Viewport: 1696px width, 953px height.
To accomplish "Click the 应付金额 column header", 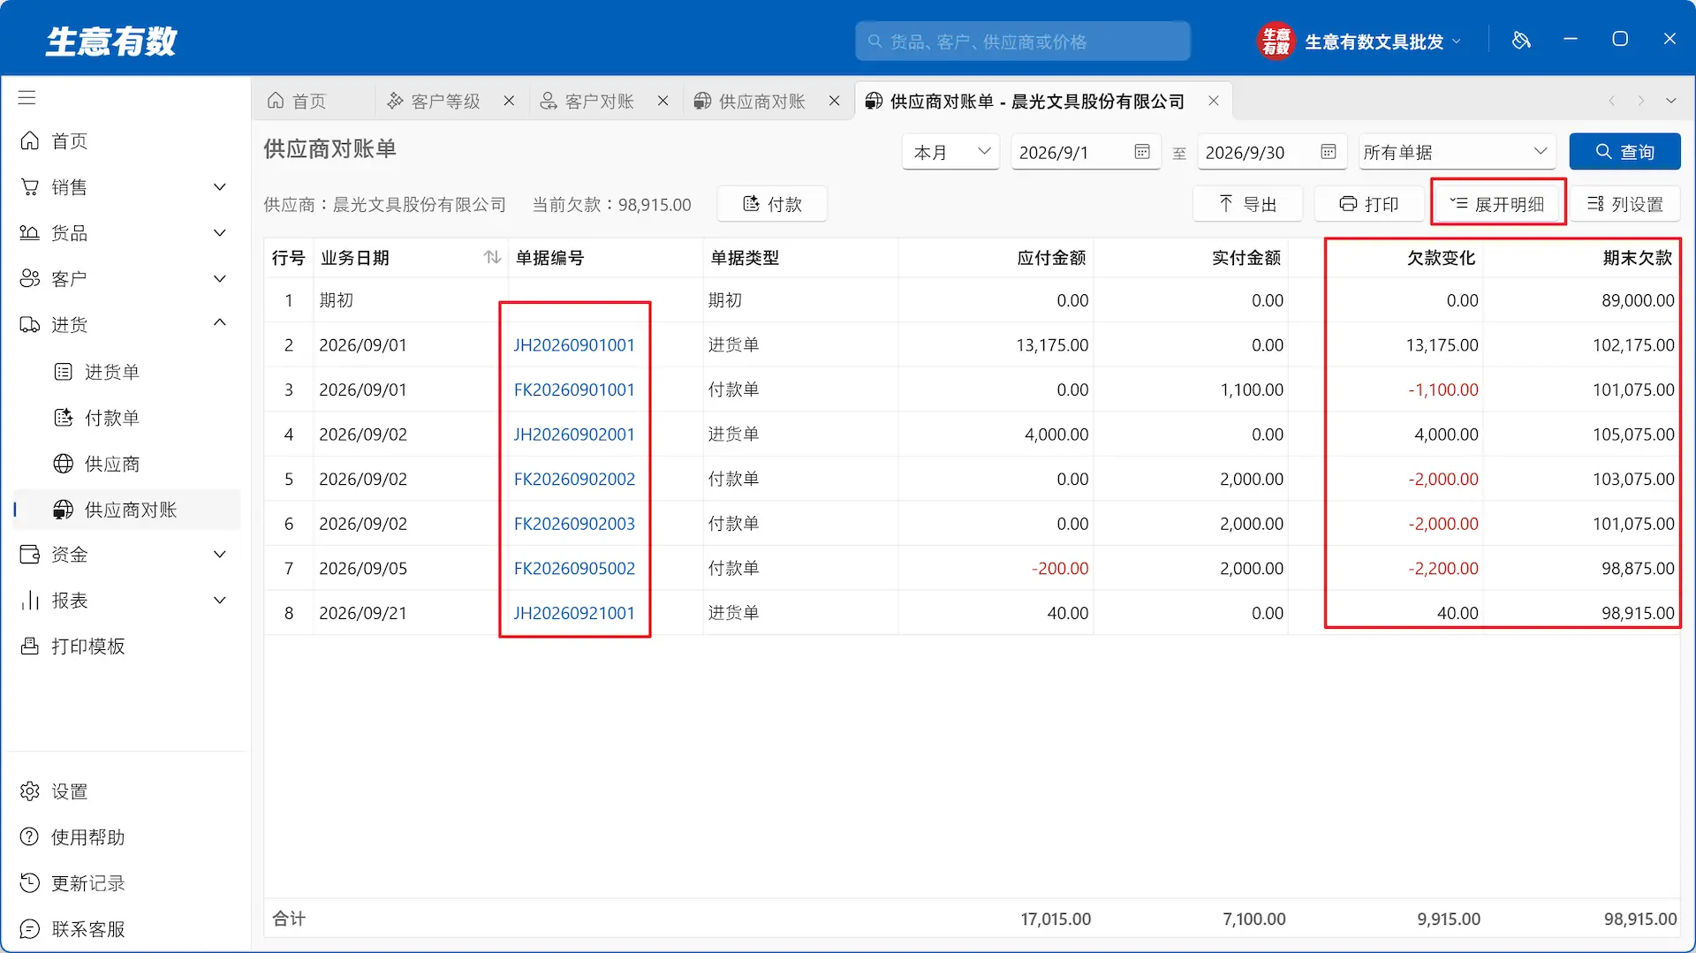I will [x=996, y=258].
